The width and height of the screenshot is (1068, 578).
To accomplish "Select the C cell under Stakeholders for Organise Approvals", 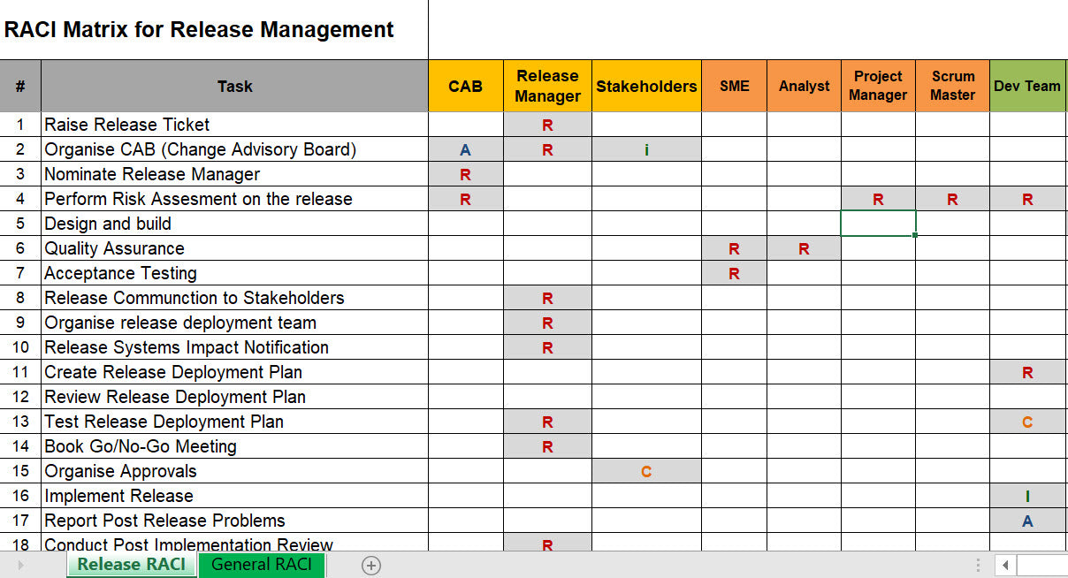I will [646, 471].
